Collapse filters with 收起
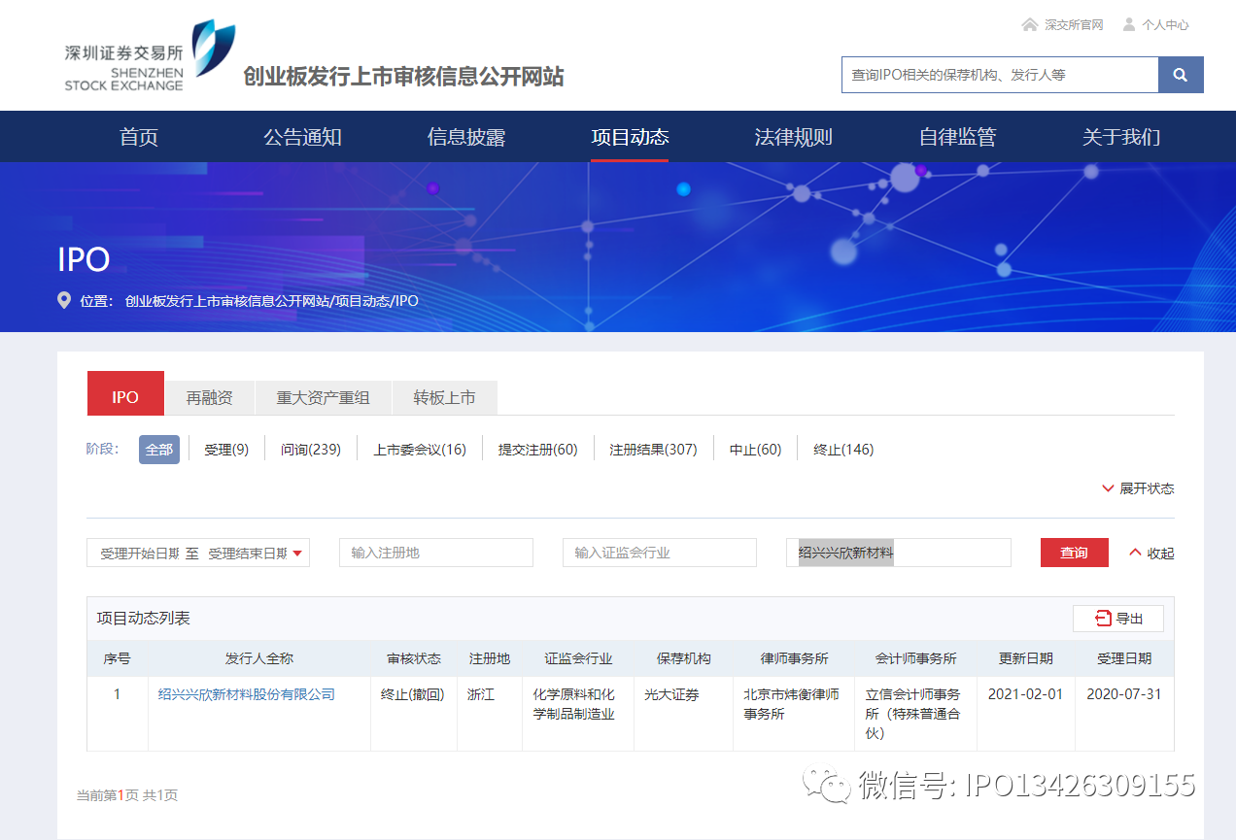Screen dimensions: 1236x840 [1151, 554]
